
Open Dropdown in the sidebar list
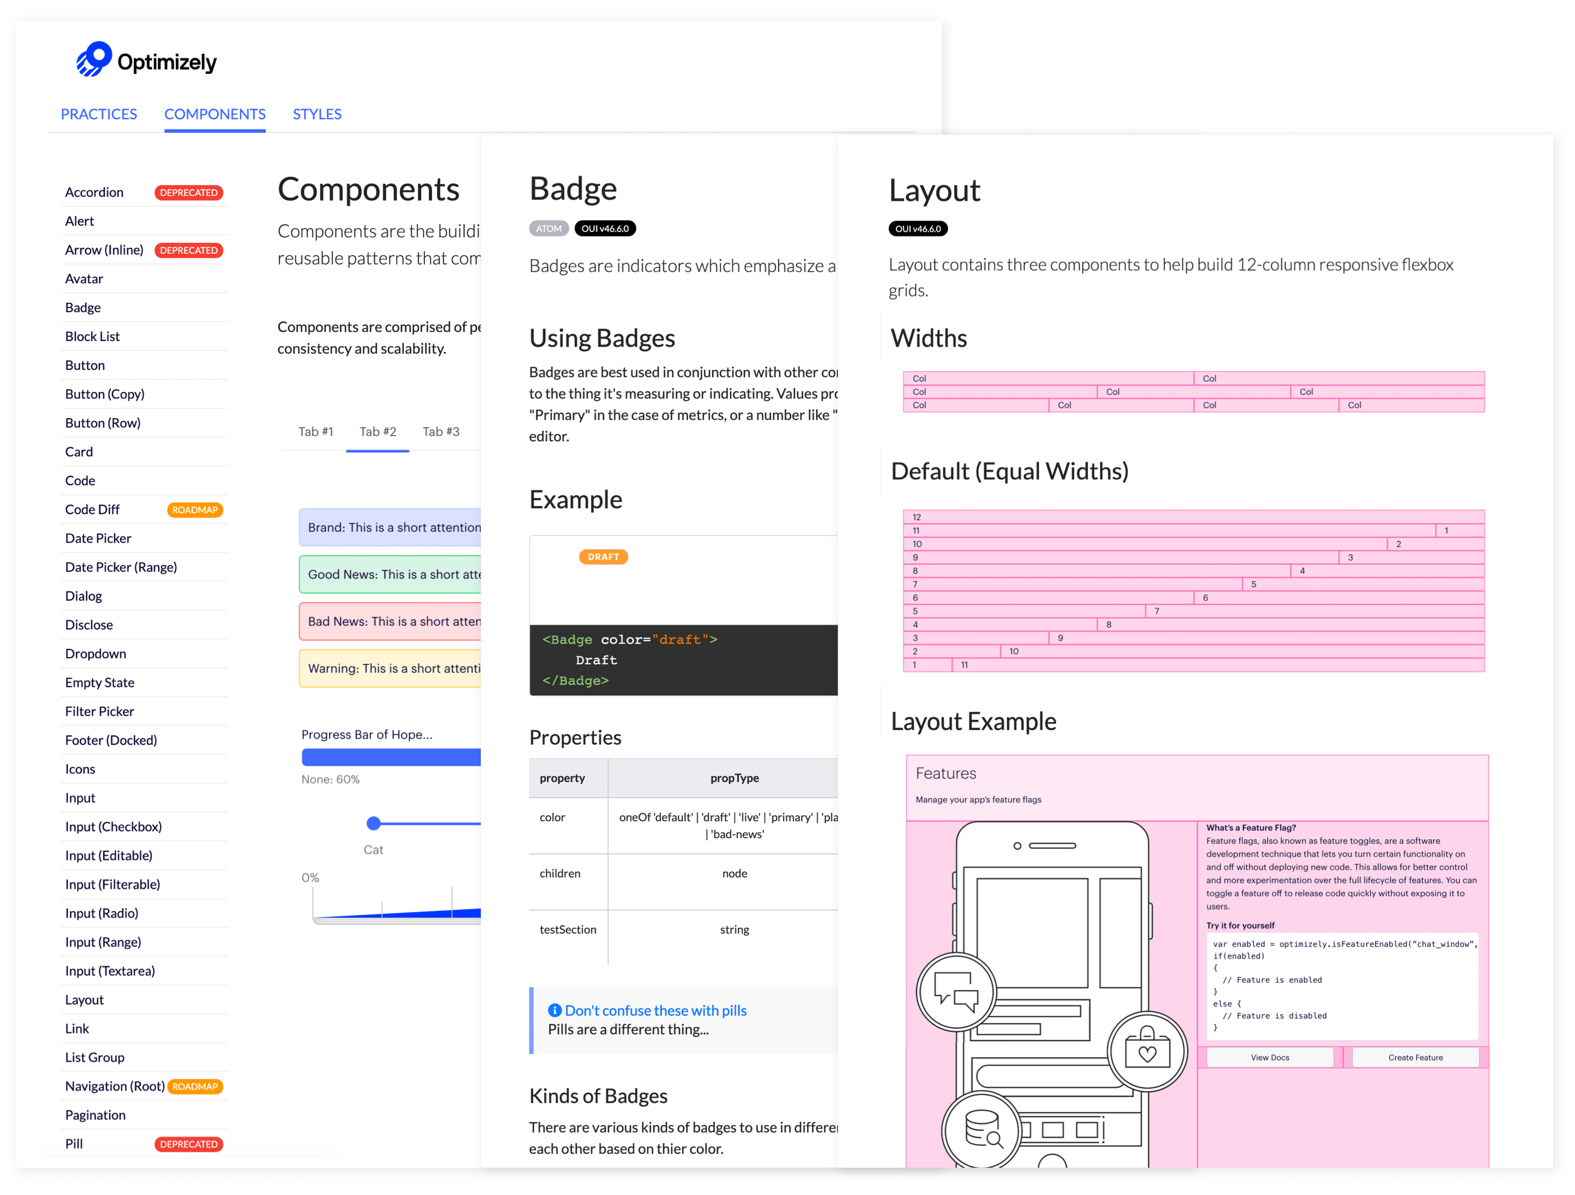(x=95, y=654)
